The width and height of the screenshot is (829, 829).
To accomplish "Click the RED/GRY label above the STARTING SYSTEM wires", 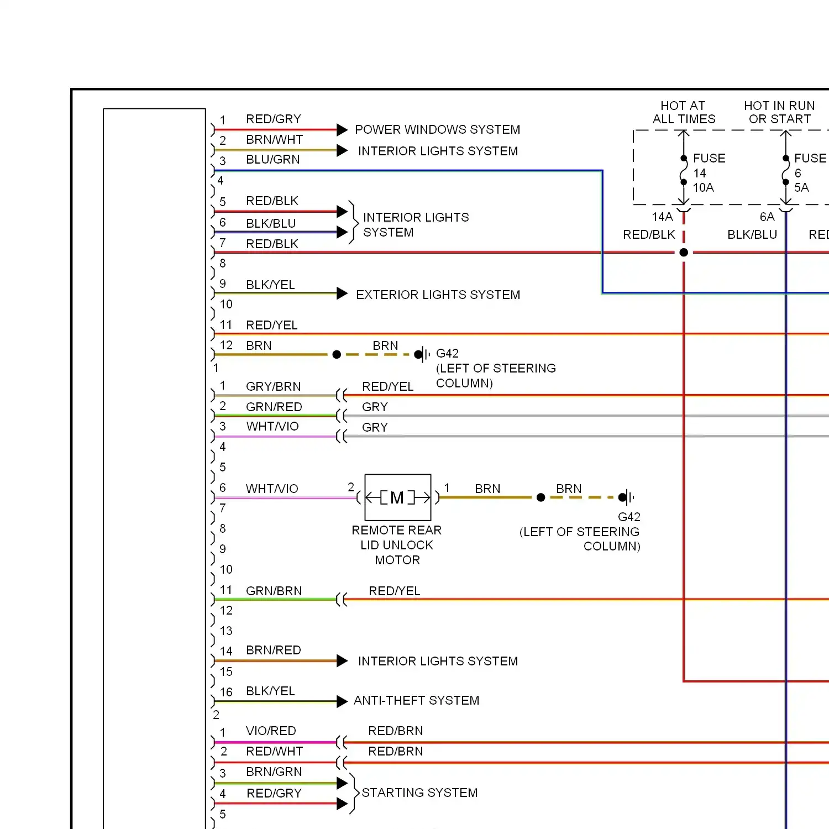I will [x=274, y=793].
